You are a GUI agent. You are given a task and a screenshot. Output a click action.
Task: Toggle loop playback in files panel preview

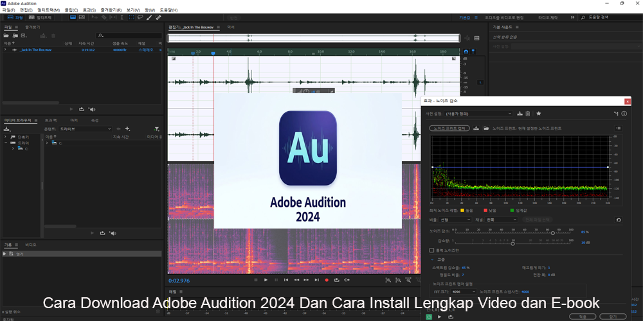coord(82,109)
